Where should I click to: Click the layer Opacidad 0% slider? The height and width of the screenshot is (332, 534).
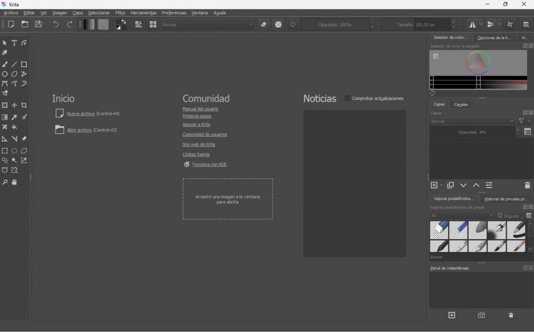pos(472,132)
